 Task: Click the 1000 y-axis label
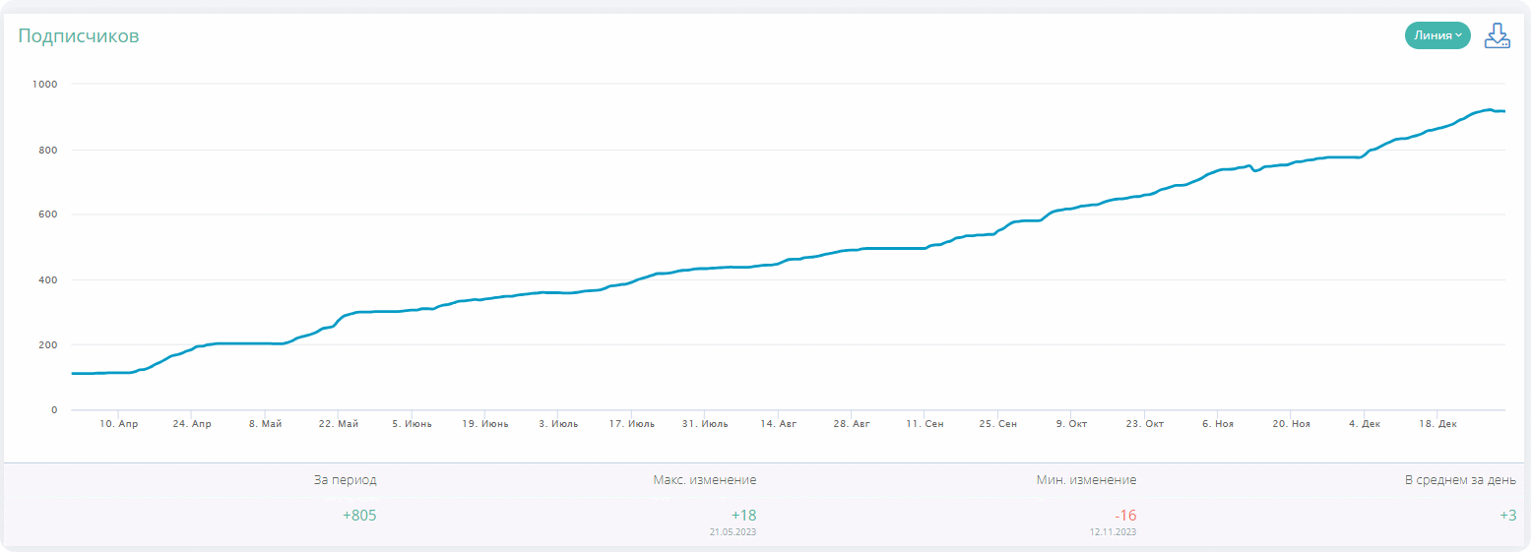45,85
